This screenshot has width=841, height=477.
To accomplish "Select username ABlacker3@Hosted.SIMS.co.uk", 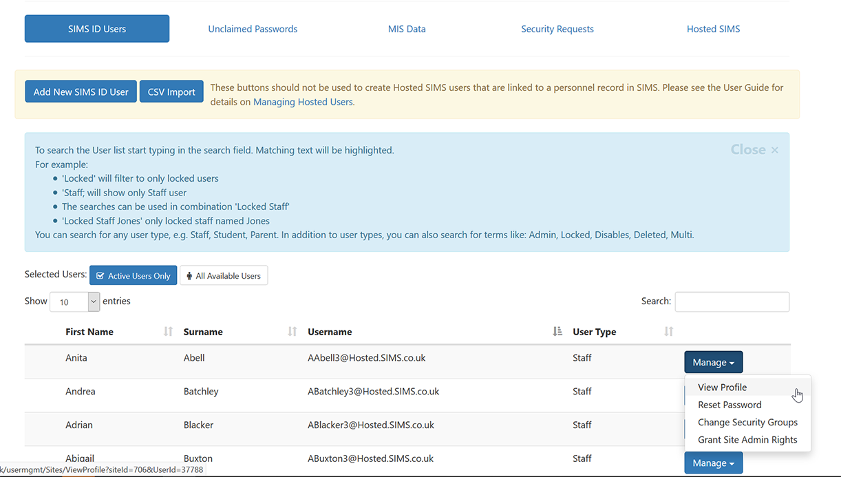I will pos(371,425).
